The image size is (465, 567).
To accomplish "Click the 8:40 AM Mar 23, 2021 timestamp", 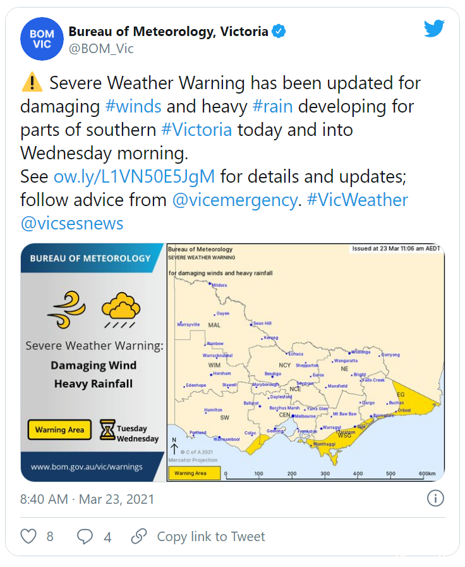I will tap(87, 499).
